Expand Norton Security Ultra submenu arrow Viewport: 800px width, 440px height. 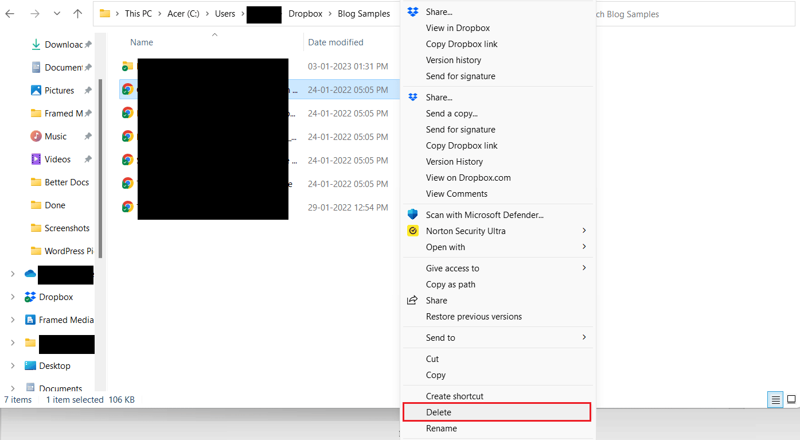pos(584,231)
